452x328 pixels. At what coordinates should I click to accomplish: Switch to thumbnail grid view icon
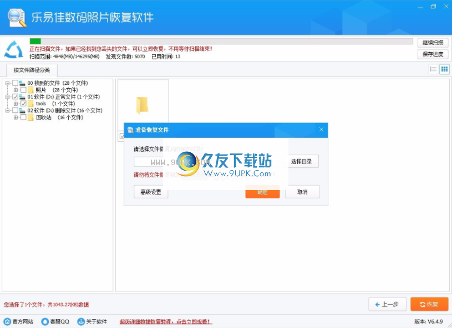click(444, 69)
